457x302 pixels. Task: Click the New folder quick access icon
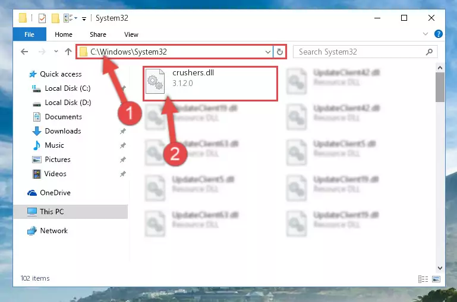pyautogui.click(x=55, y=18)
